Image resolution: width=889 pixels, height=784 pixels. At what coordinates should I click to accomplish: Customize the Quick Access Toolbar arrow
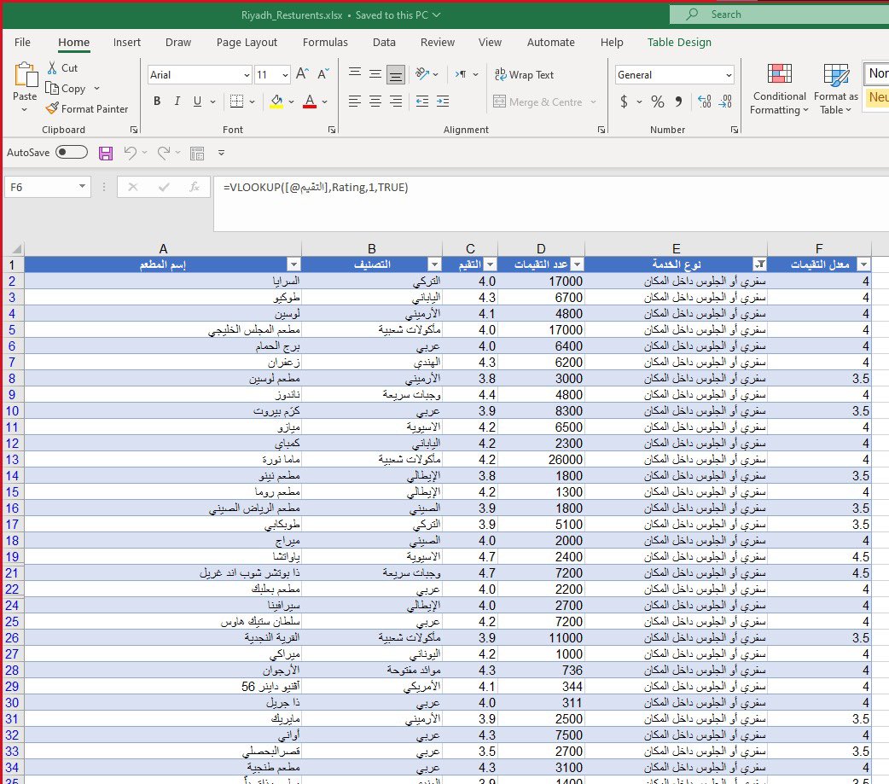[x=221, y=153]
